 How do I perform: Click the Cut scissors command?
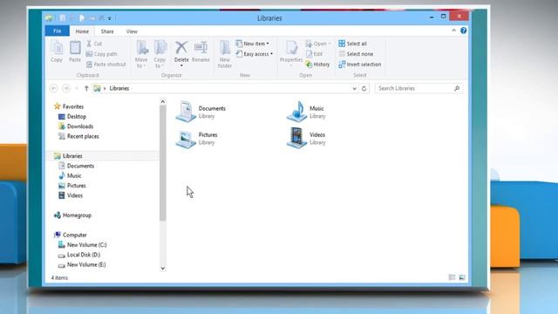coord(94,44)
